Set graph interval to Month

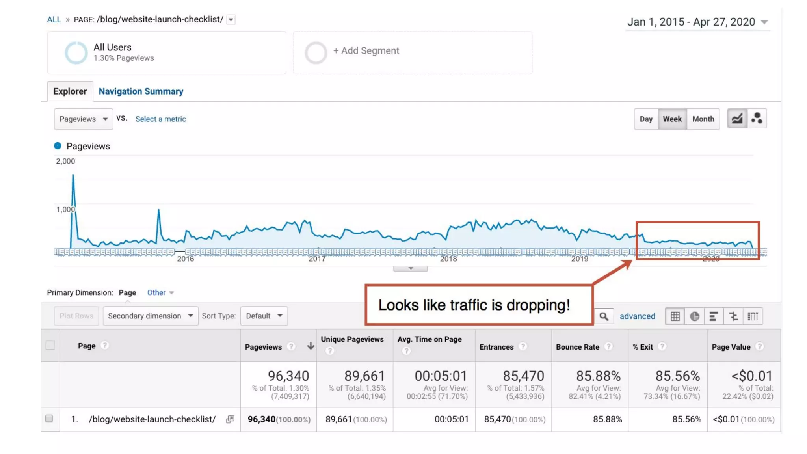[703, 119]
